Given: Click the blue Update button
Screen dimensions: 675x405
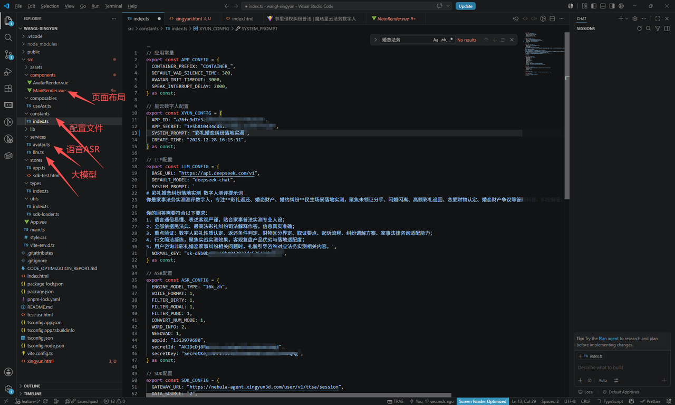Looking at the screenshot, I should tap(465, 6).
